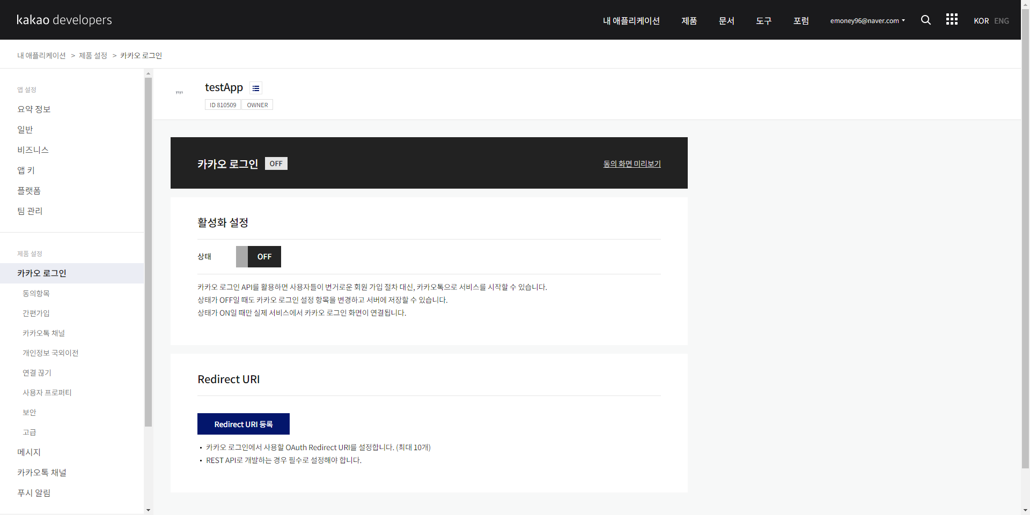
Task: Click sidebar scroll down arrow
Action: 149,510
